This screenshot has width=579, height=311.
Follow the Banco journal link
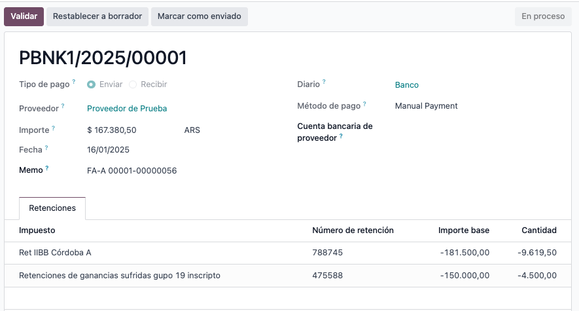coord(407,85)
